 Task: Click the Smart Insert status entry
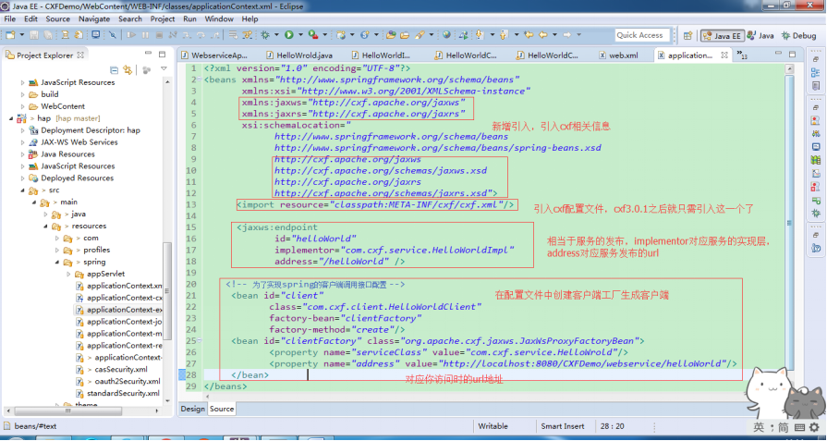[x=562, y=426]
